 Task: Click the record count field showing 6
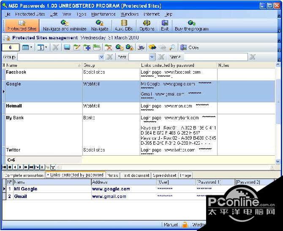(x=11, y=47)
